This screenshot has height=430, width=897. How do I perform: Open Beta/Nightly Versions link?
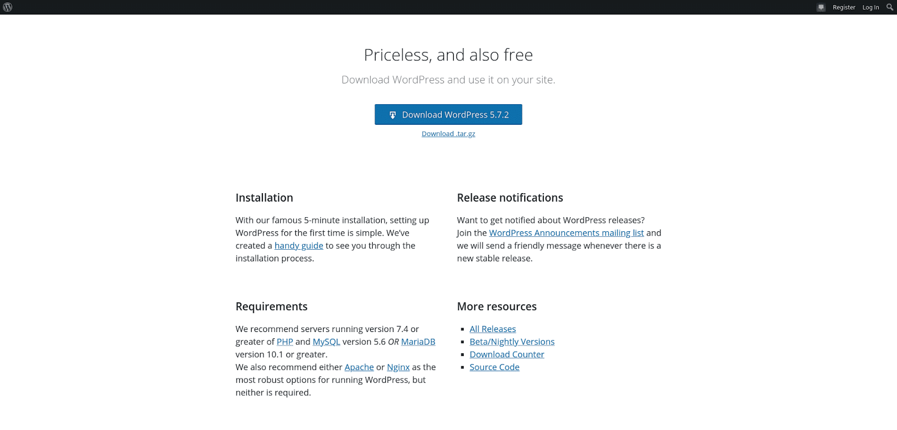click(512, 342)
